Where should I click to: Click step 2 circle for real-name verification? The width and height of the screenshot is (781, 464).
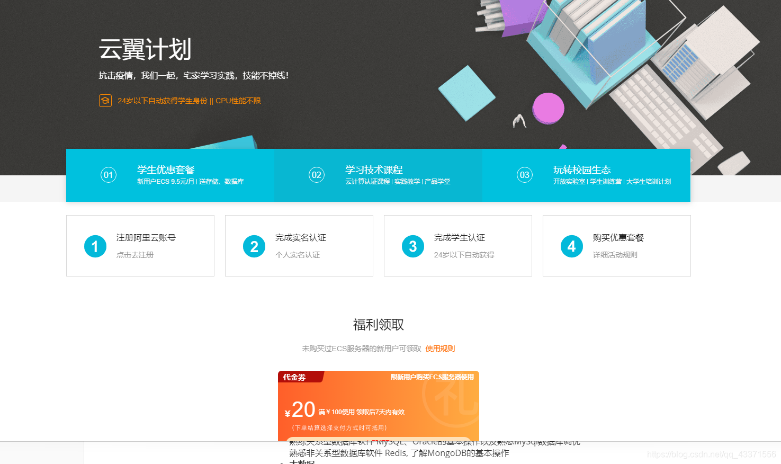click(x=254, y=246)
